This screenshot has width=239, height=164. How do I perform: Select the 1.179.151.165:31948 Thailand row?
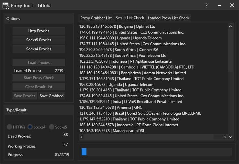point(153,78)
